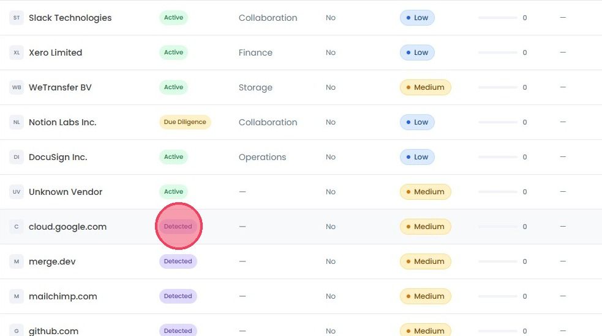
Task: Open the Medium risk badge for Unknown Vendor
Action: pos(426,192)
